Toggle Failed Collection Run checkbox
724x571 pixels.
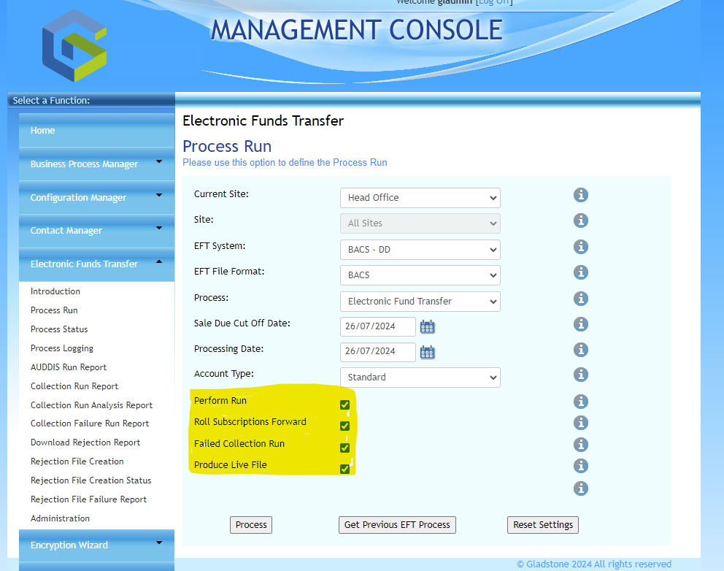point(344,448)
